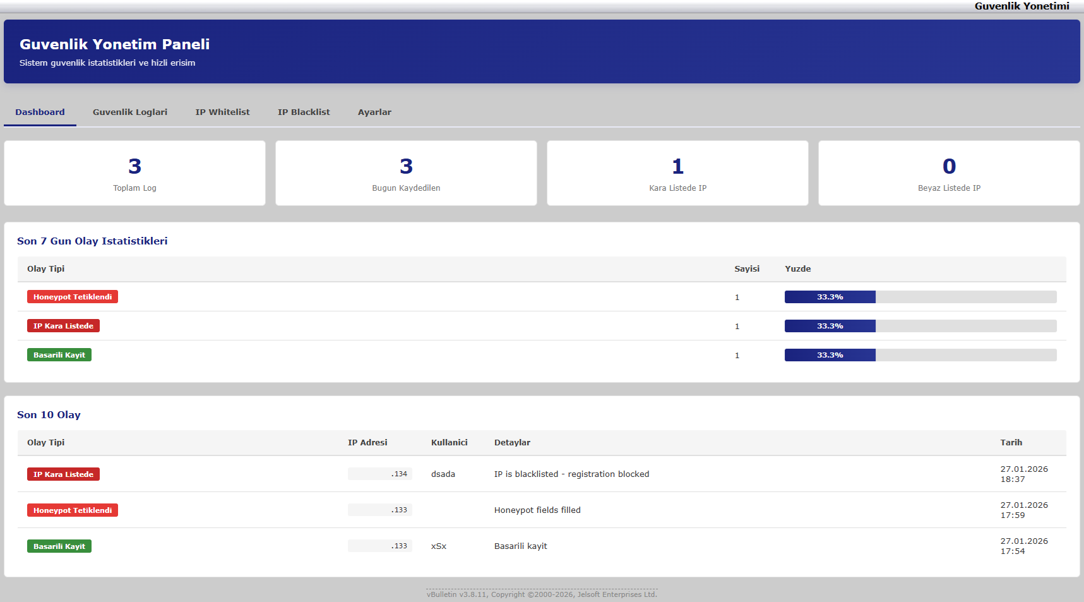Viewport: 1084px width, 602px height.
Task: Click the Guvenlik Yonetimi header link
Action: pyautogui.click(x=1022, y=6)
